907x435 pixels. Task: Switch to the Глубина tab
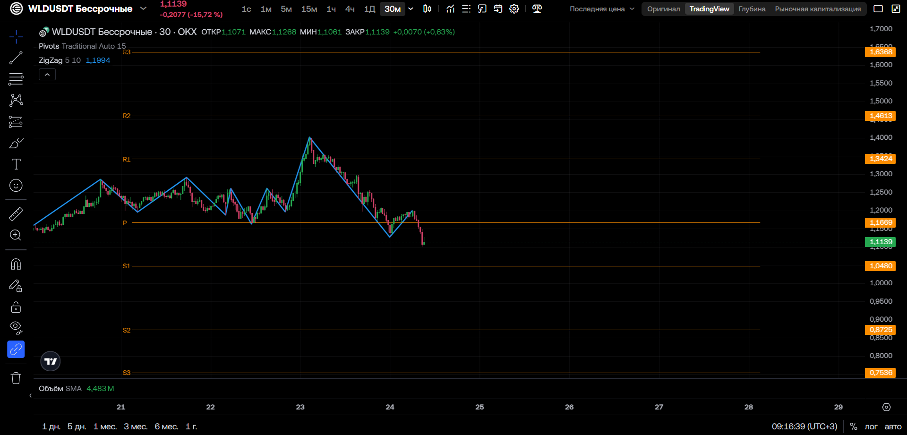(752, 9)
